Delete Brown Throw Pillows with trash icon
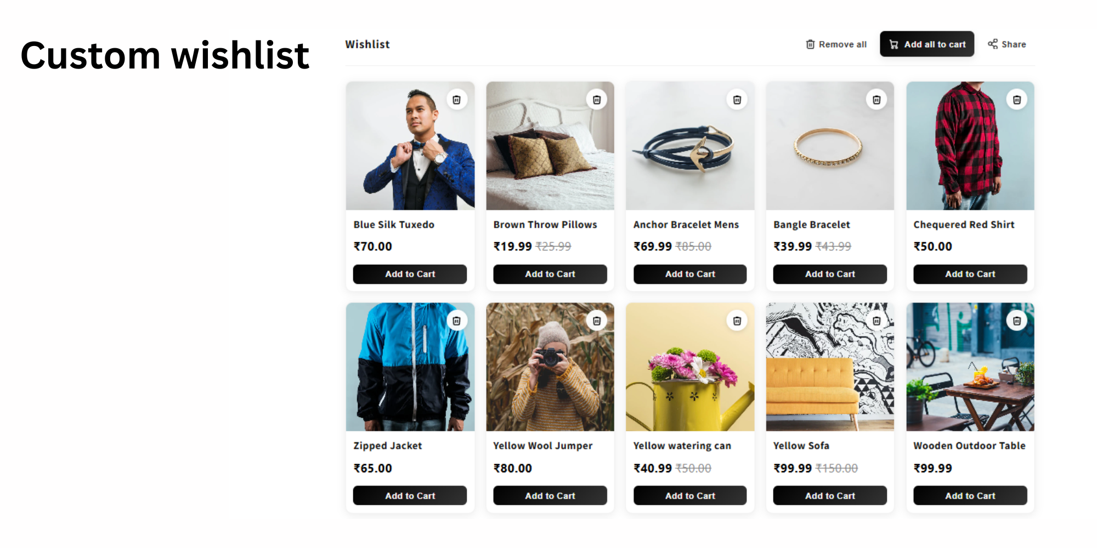The image size is (1097, 548). (597, 99)
